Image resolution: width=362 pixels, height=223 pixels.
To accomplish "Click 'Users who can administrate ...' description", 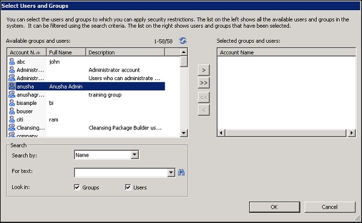I will tap(124, 78).
